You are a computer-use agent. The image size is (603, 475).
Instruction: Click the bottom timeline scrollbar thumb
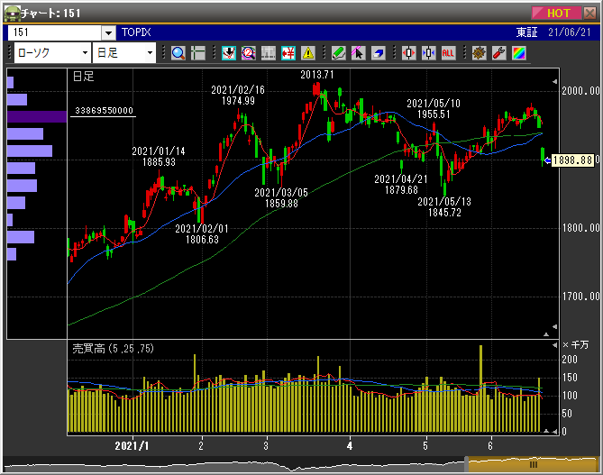coord(532,463)
